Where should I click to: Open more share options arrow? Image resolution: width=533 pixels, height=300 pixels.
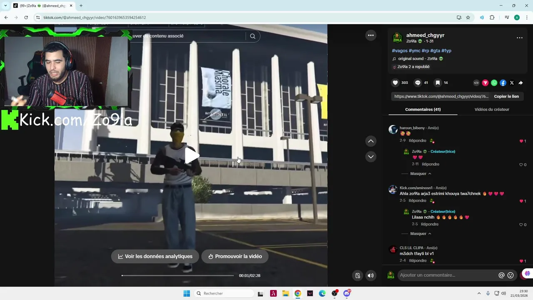coord(521,83)
